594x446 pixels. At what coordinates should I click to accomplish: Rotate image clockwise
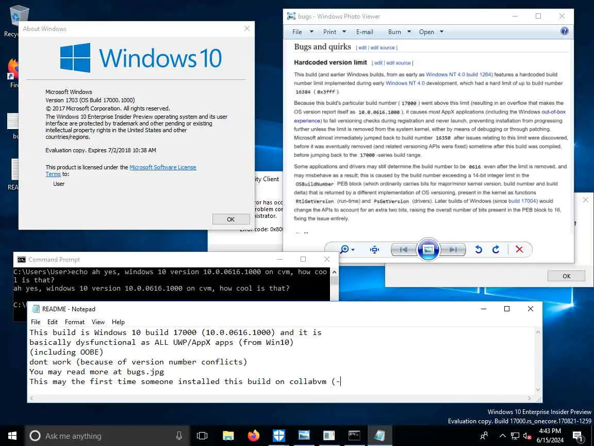[x=496, y=249]
